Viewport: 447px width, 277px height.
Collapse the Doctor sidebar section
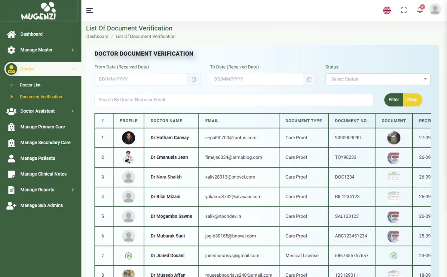point(72,69)
